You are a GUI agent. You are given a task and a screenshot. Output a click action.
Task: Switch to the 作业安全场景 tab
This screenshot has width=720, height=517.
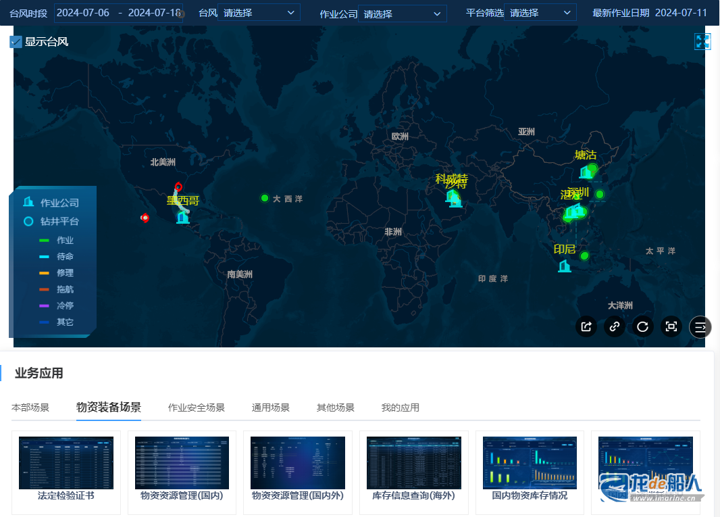pyautogui.click(x=196, y=408)
